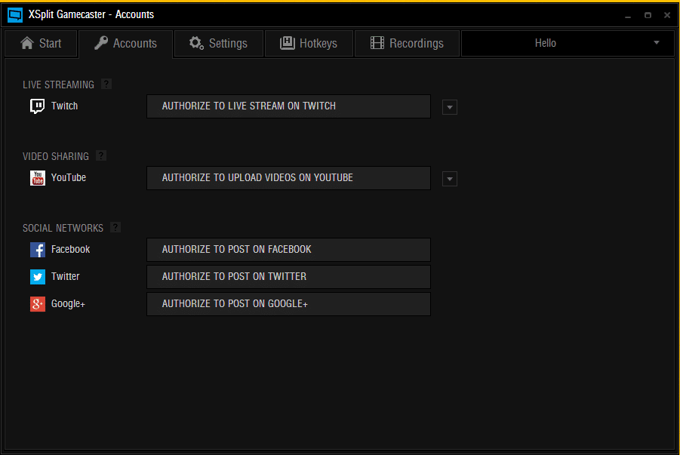
Task: Select the Accounts tab
Action: point(126,43)
